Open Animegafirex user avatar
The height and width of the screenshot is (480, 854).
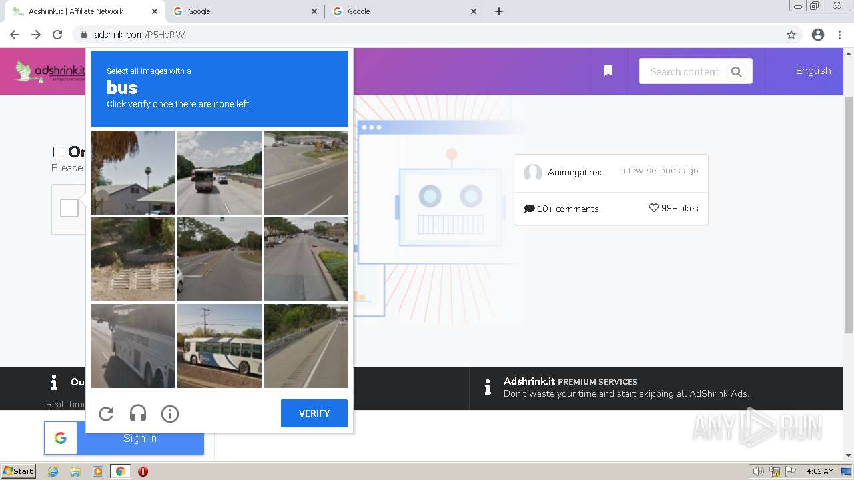click(x=533, y=173)
